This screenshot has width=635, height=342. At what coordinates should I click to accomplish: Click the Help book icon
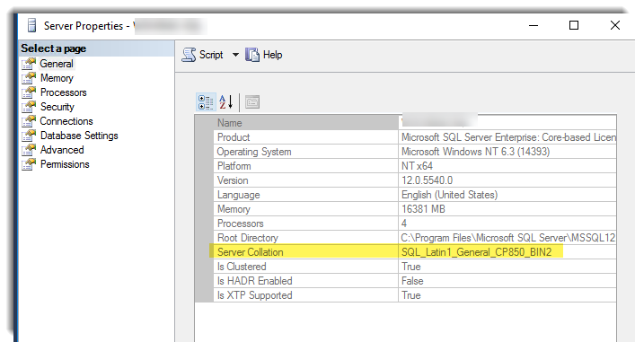tap(251, 55)
